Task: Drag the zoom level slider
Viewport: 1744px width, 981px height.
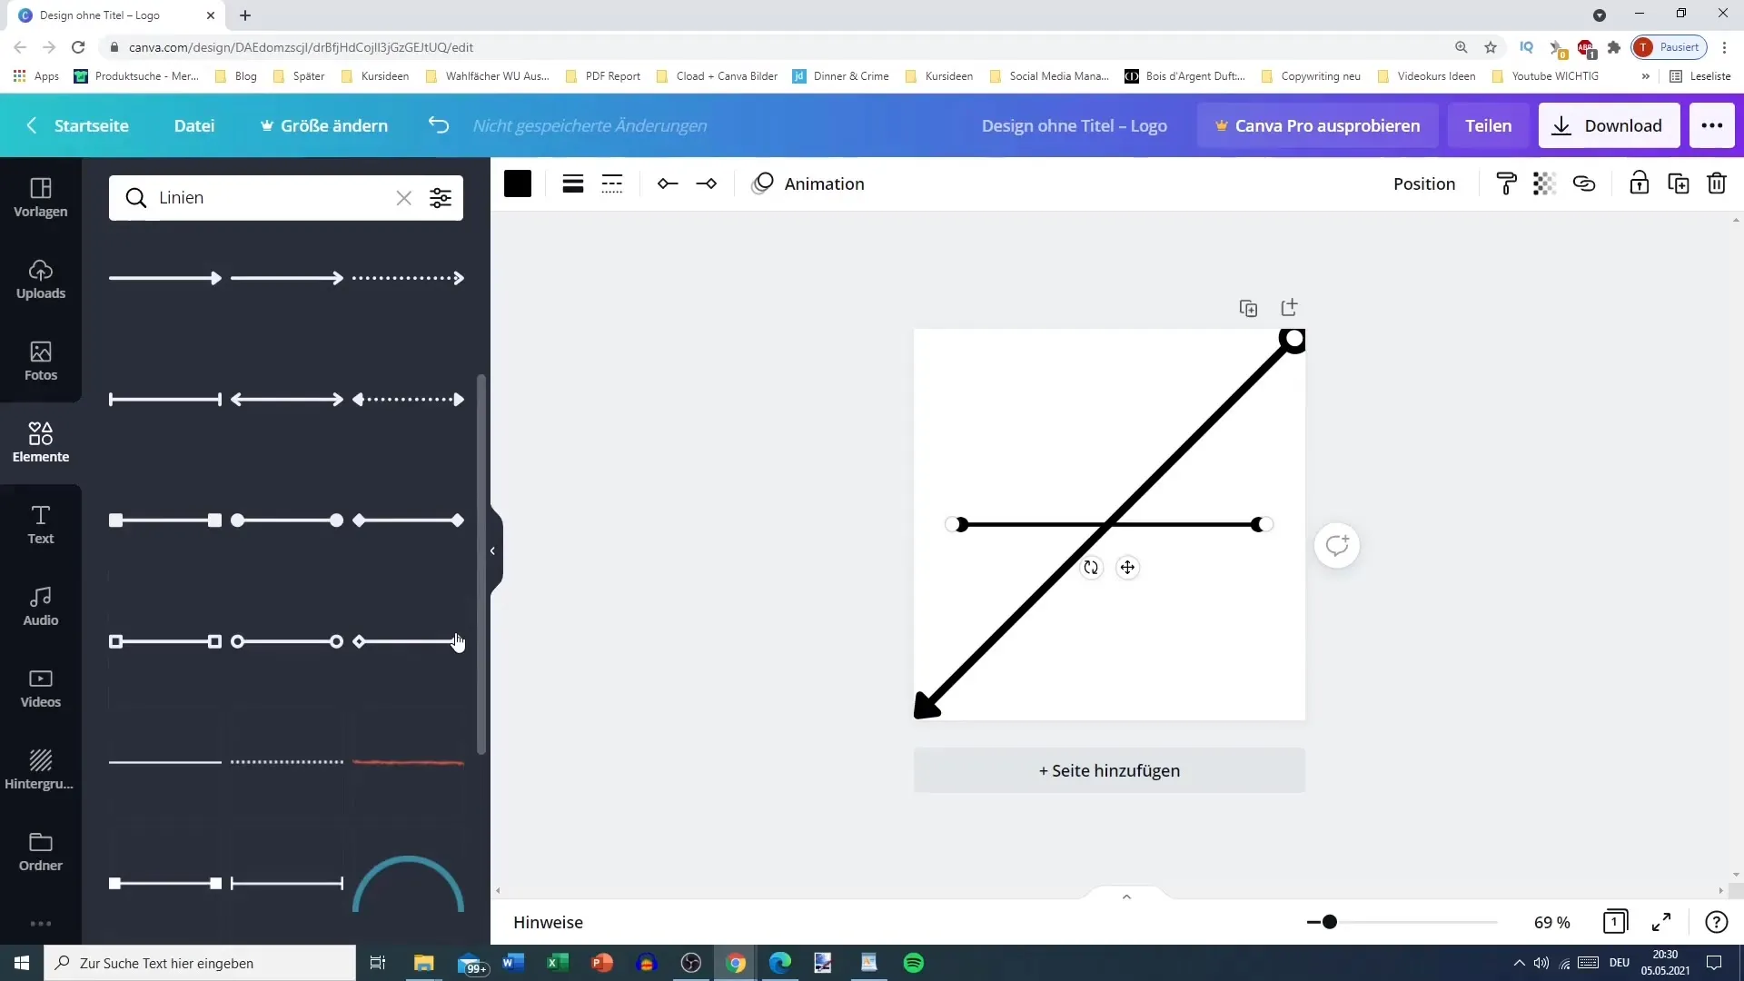Action: pyautogui.click(x=1328, y=922)
